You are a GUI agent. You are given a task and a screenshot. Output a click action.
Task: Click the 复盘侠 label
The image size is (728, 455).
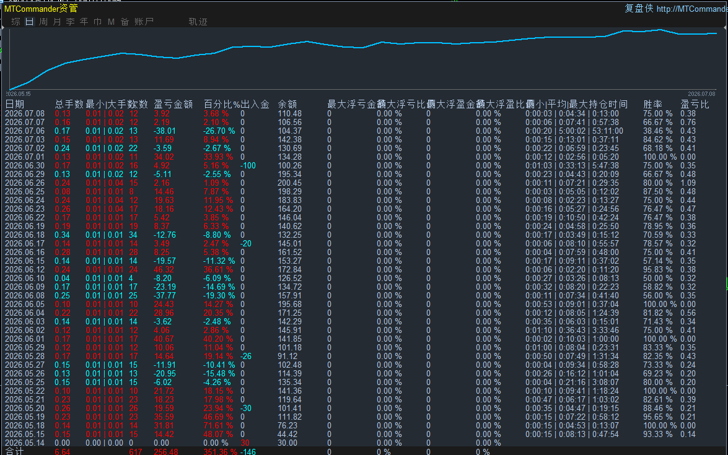(639, 8)
